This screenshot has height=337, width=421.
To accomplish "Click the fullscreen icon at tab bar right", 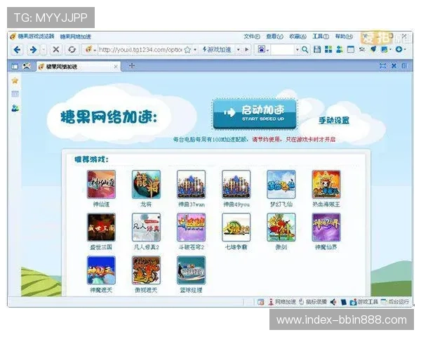I will 383,66.
